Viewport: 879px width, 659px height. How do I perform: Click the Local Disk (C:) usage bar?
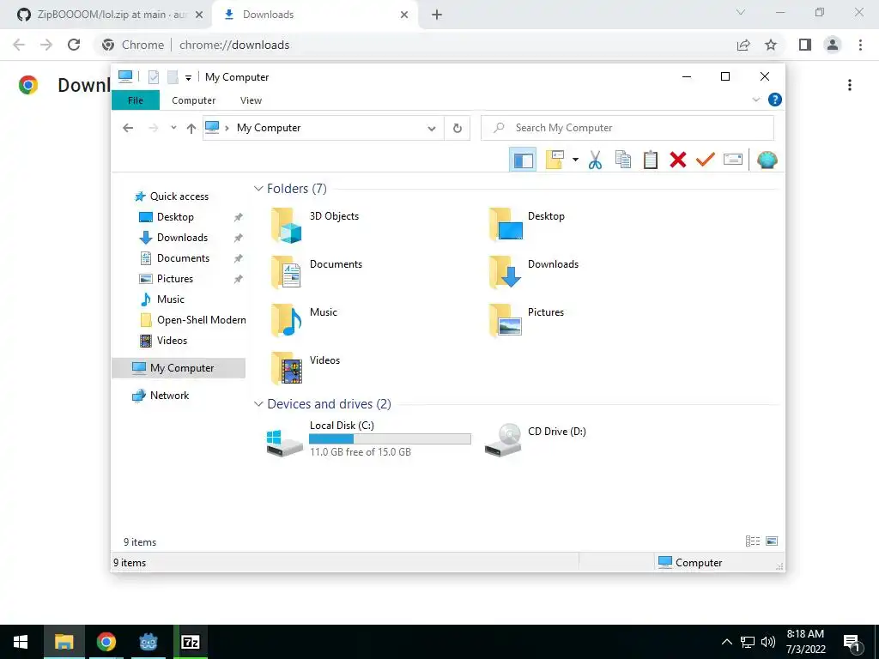pyautogui.click(x=390, y=439)
